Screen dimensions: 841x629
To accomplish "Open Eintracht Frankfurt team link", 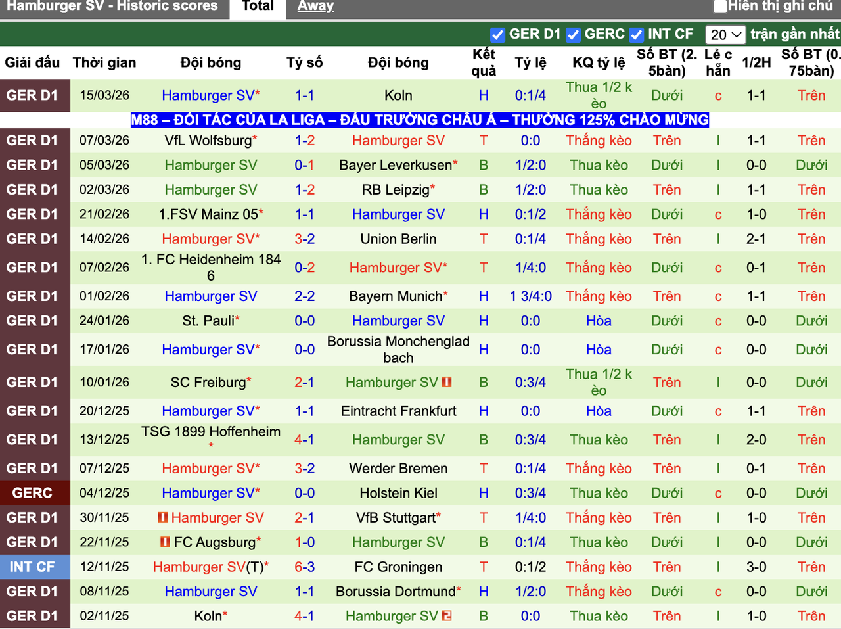I will tap(399, 411).
